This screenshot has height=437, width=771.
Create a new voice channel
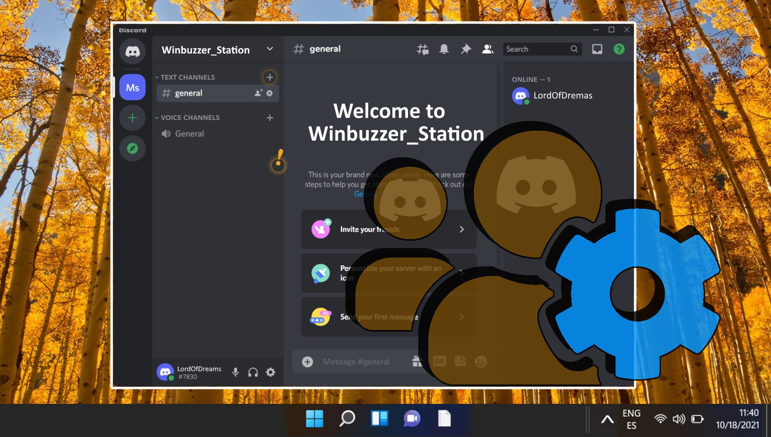click(x=270, y=117)
